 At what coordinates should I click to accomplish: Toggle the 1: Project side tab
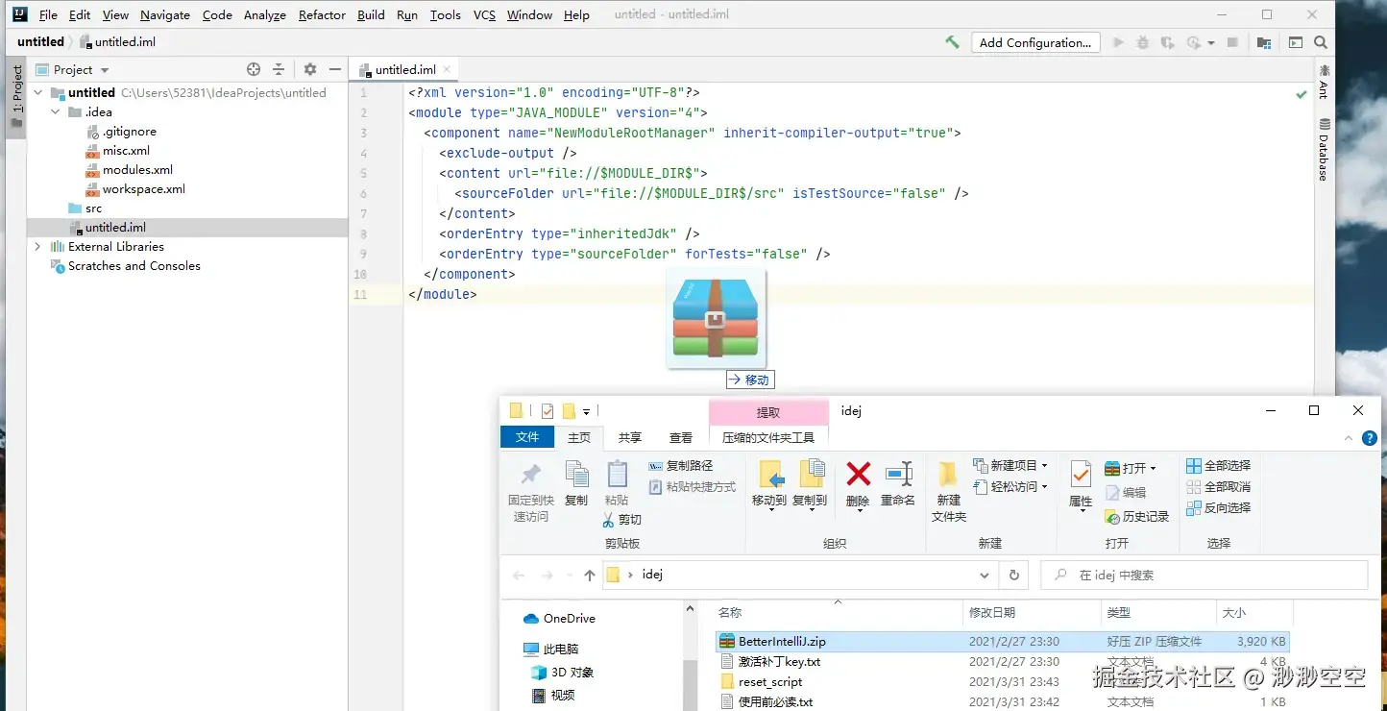point(16,96)
